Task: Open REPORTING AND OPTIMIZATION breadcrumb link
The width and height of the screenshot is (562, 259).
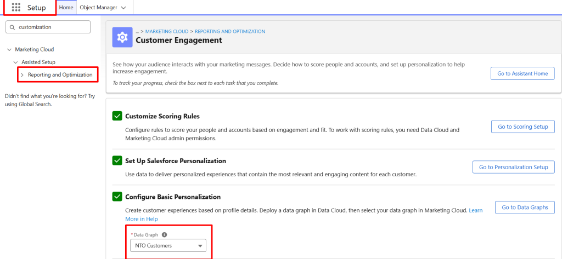Action: coord(230,31)
